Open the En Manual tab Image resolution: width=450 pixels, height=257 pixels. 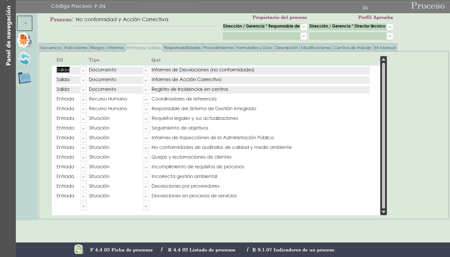[385, 48]
